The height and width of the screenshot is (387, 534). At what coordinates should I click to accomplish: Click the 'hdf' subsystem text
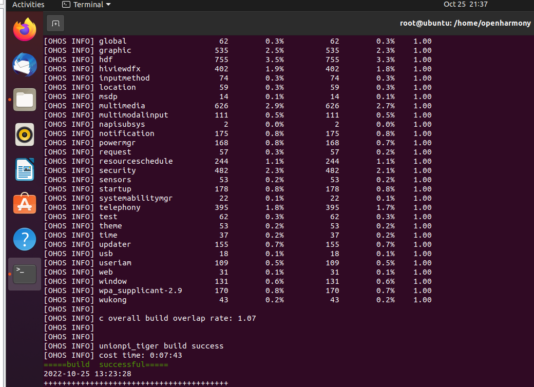pyautogui.click(x=106, y=60)
